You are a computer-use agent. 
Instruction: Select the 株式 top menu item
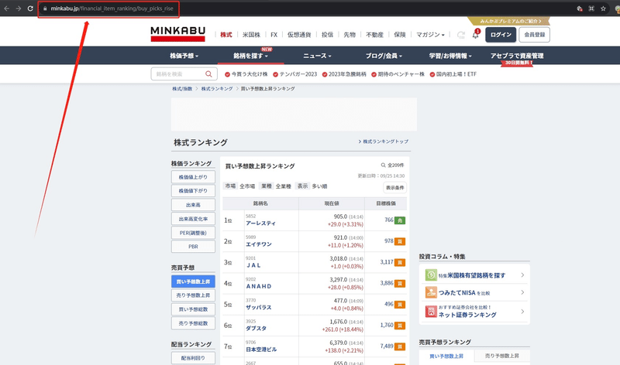click(x=226, y=35)
